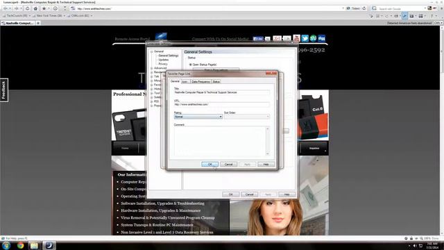Screen dimensions: 444x250
Task: Click the URL field in Favorite dialog
Action: [x=222, y=104]
